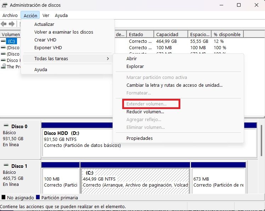Select the (C:) volume drive icon in list
This screenshot has width=265, height=211.
click(x=3, y=41)
